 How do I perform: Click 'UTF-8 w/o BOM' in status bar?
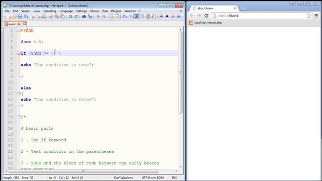pyautogui.click(x=152, y=177)
